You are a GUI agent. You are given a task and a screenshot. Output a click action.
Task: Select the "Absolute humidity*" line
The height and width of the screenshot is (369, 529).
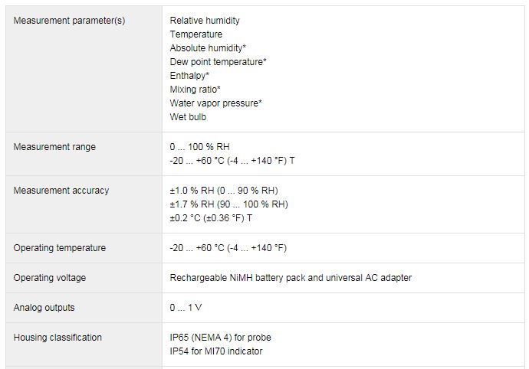point(208,48)
